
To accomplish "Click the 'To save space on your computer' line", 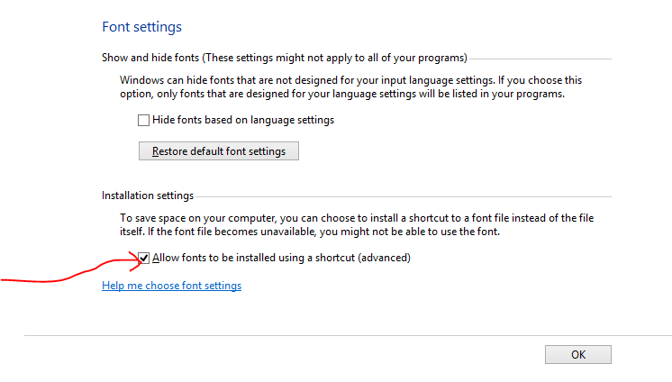I will pyautogui.click(x=357, y=218).
